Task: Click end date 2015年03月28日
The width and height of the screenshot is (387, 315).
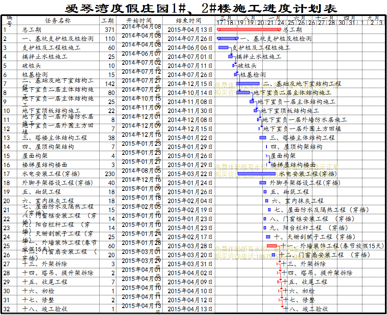Action: 190,246
